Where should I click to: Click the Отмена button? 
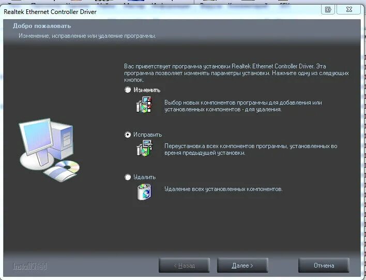point(324,266)
